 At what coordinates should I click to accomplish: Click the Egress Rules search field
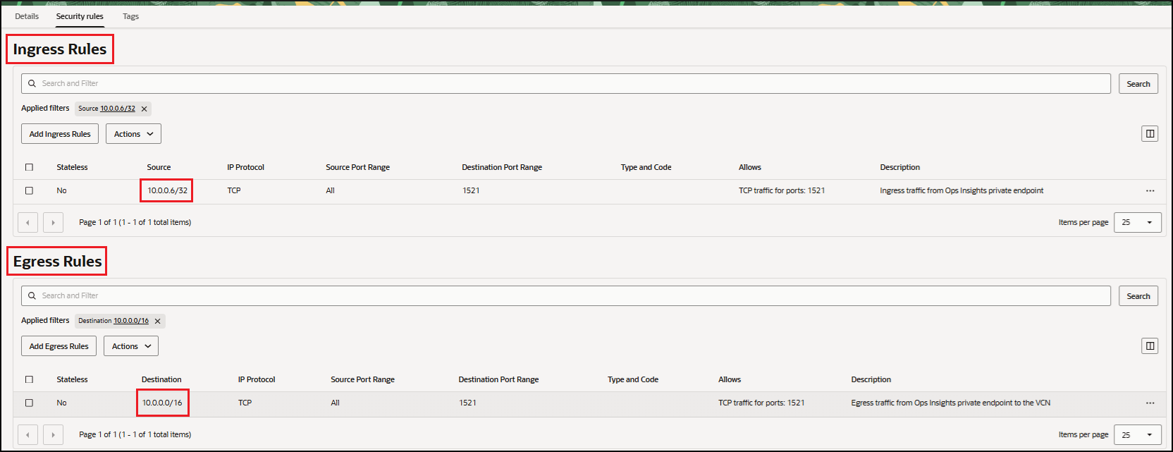click(x=566, y=295)
